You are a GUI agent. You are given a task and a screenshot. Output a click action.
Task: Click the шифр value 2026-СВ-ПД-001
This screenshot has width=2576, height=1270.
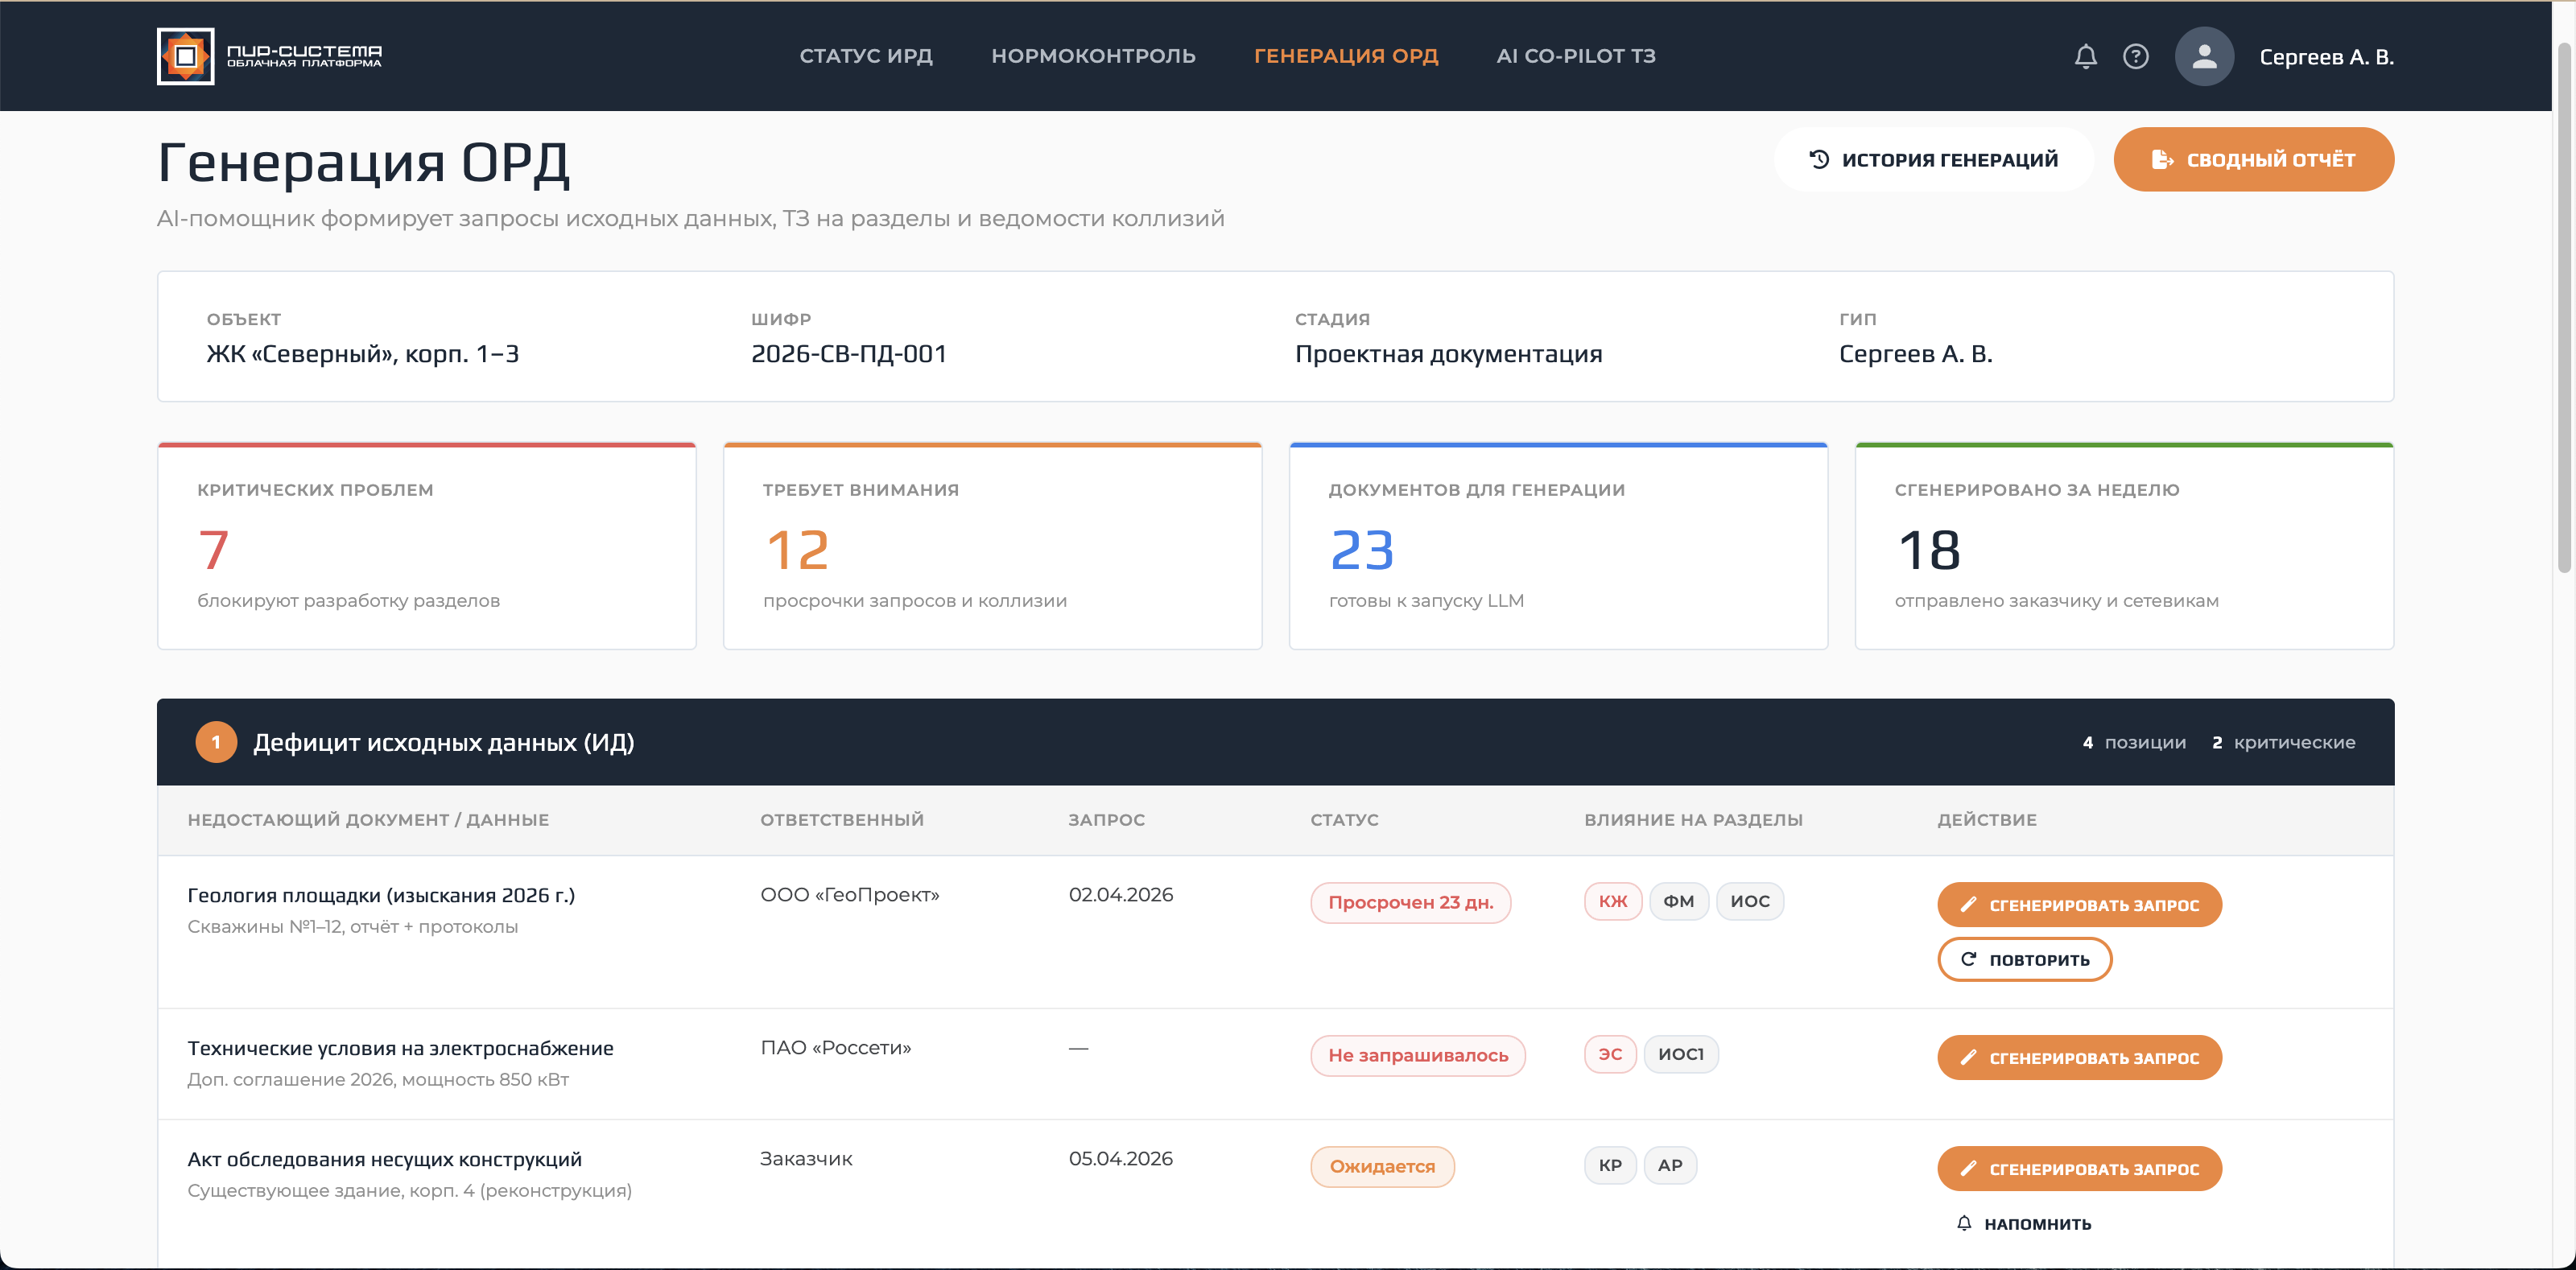(x=848, y=353)
